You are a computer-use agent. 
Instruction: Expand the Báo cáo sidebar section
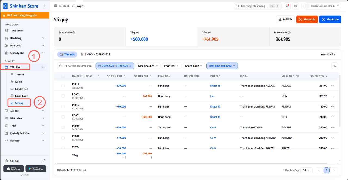point(25,141)
